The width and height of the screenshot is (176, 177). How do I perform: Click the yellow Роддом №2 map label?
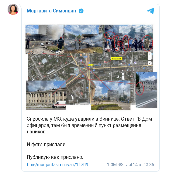(116, 59)
